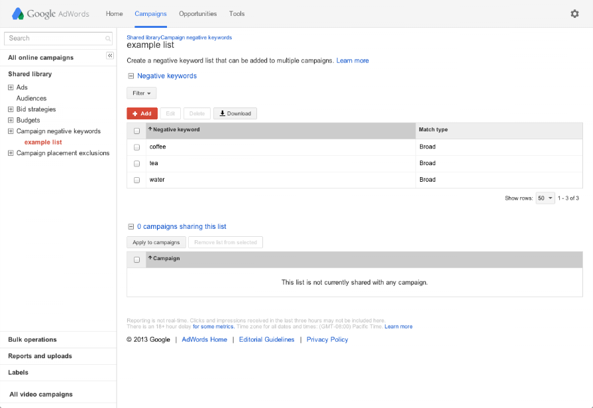Collapse the left sidebar panel
Screen dimensions: 593x408
(x=110, y=56)
